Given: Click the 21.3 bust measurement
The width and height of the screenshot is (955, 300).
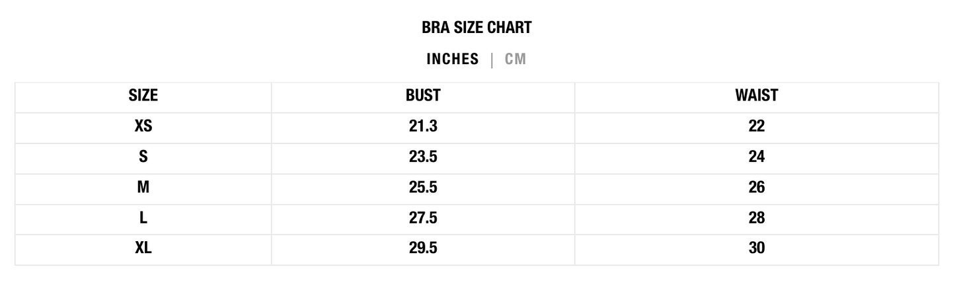Looking at the screenshot, I should click(423, 126).
